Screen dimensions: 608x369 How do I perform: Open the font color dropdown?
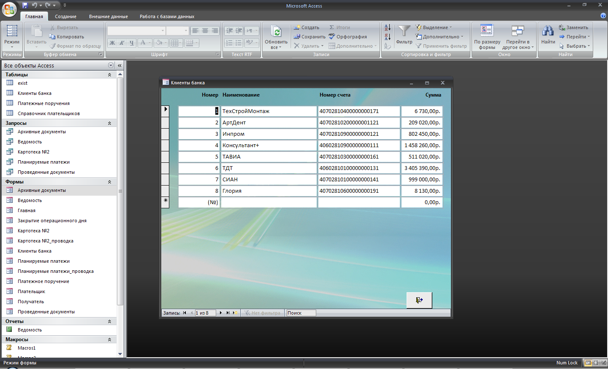pyautogui.click(x=149, y=43)
